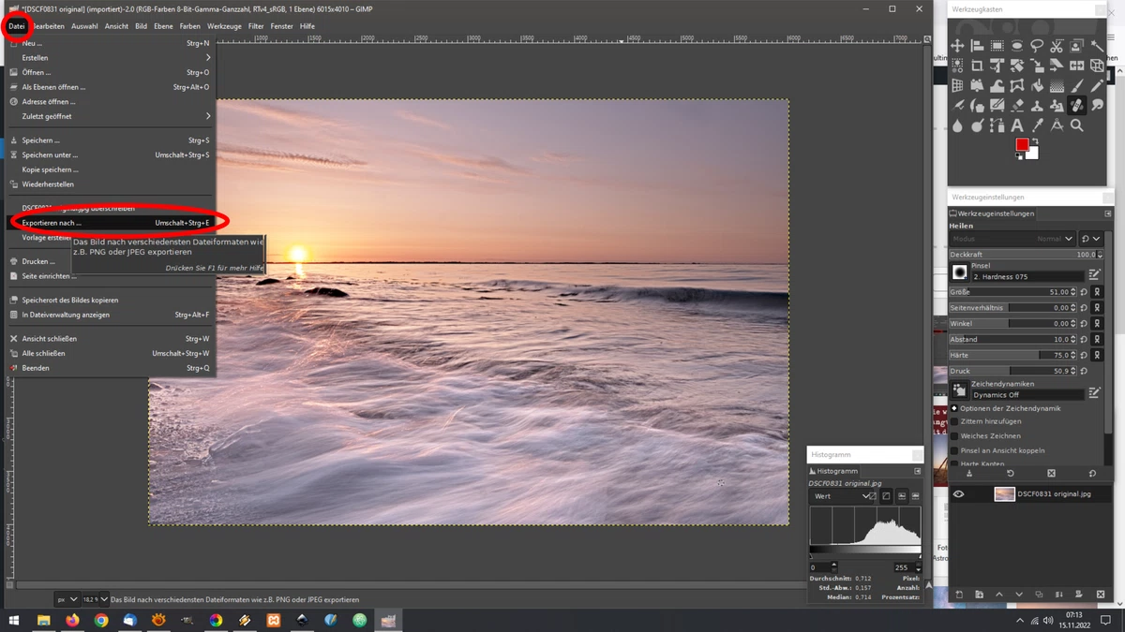Edit the 2. Hardness 075 brush
Image resolution: width=1125 pixels, height=632 pixels.
pyautogui.click(x=1095, y=273)
